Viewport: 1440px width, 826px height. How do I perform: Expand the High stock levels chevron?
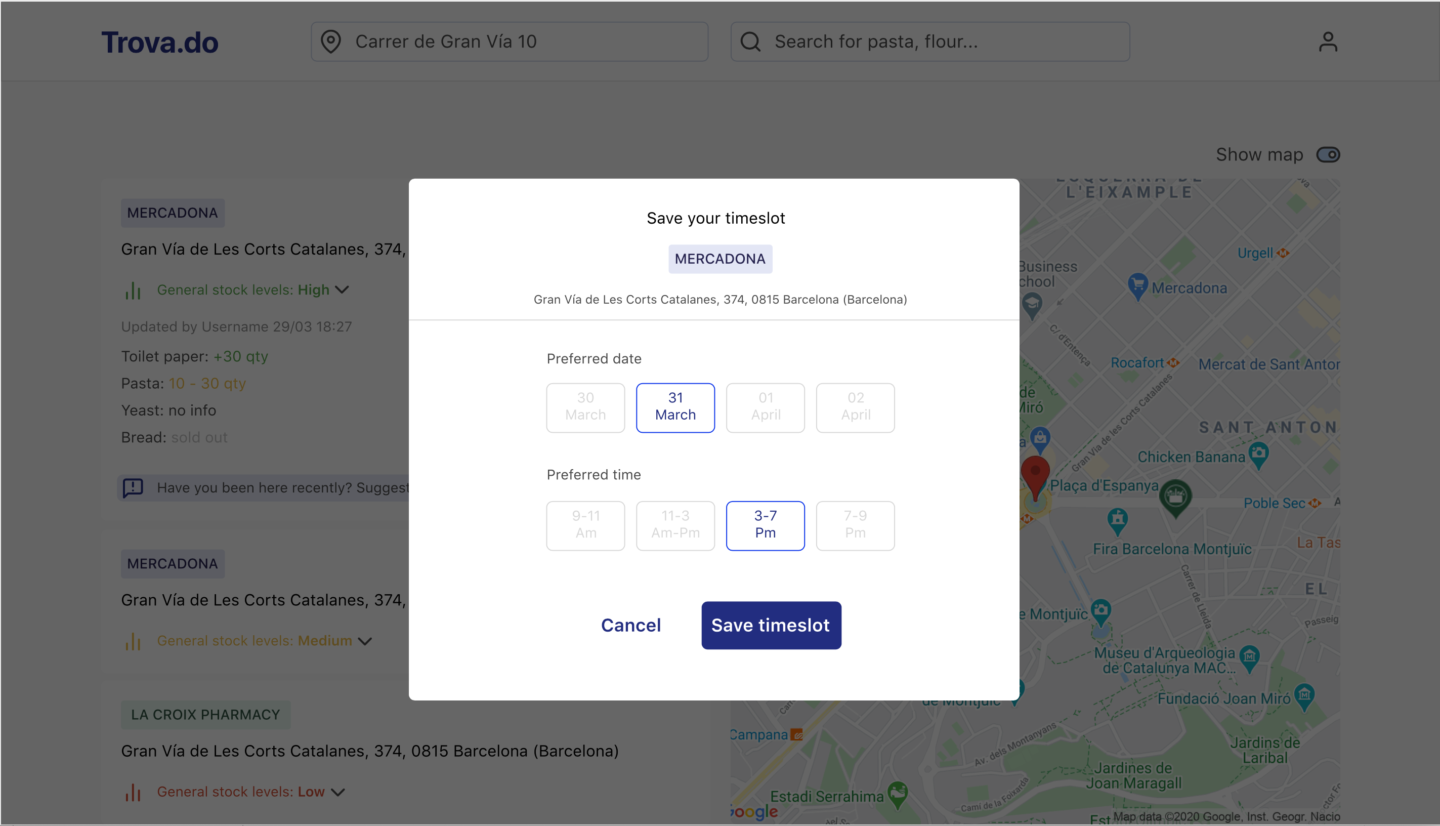click(342, 290)
